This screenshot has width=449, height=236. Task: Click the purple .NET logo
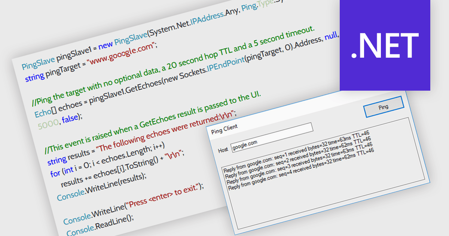(x=385, y=45)
